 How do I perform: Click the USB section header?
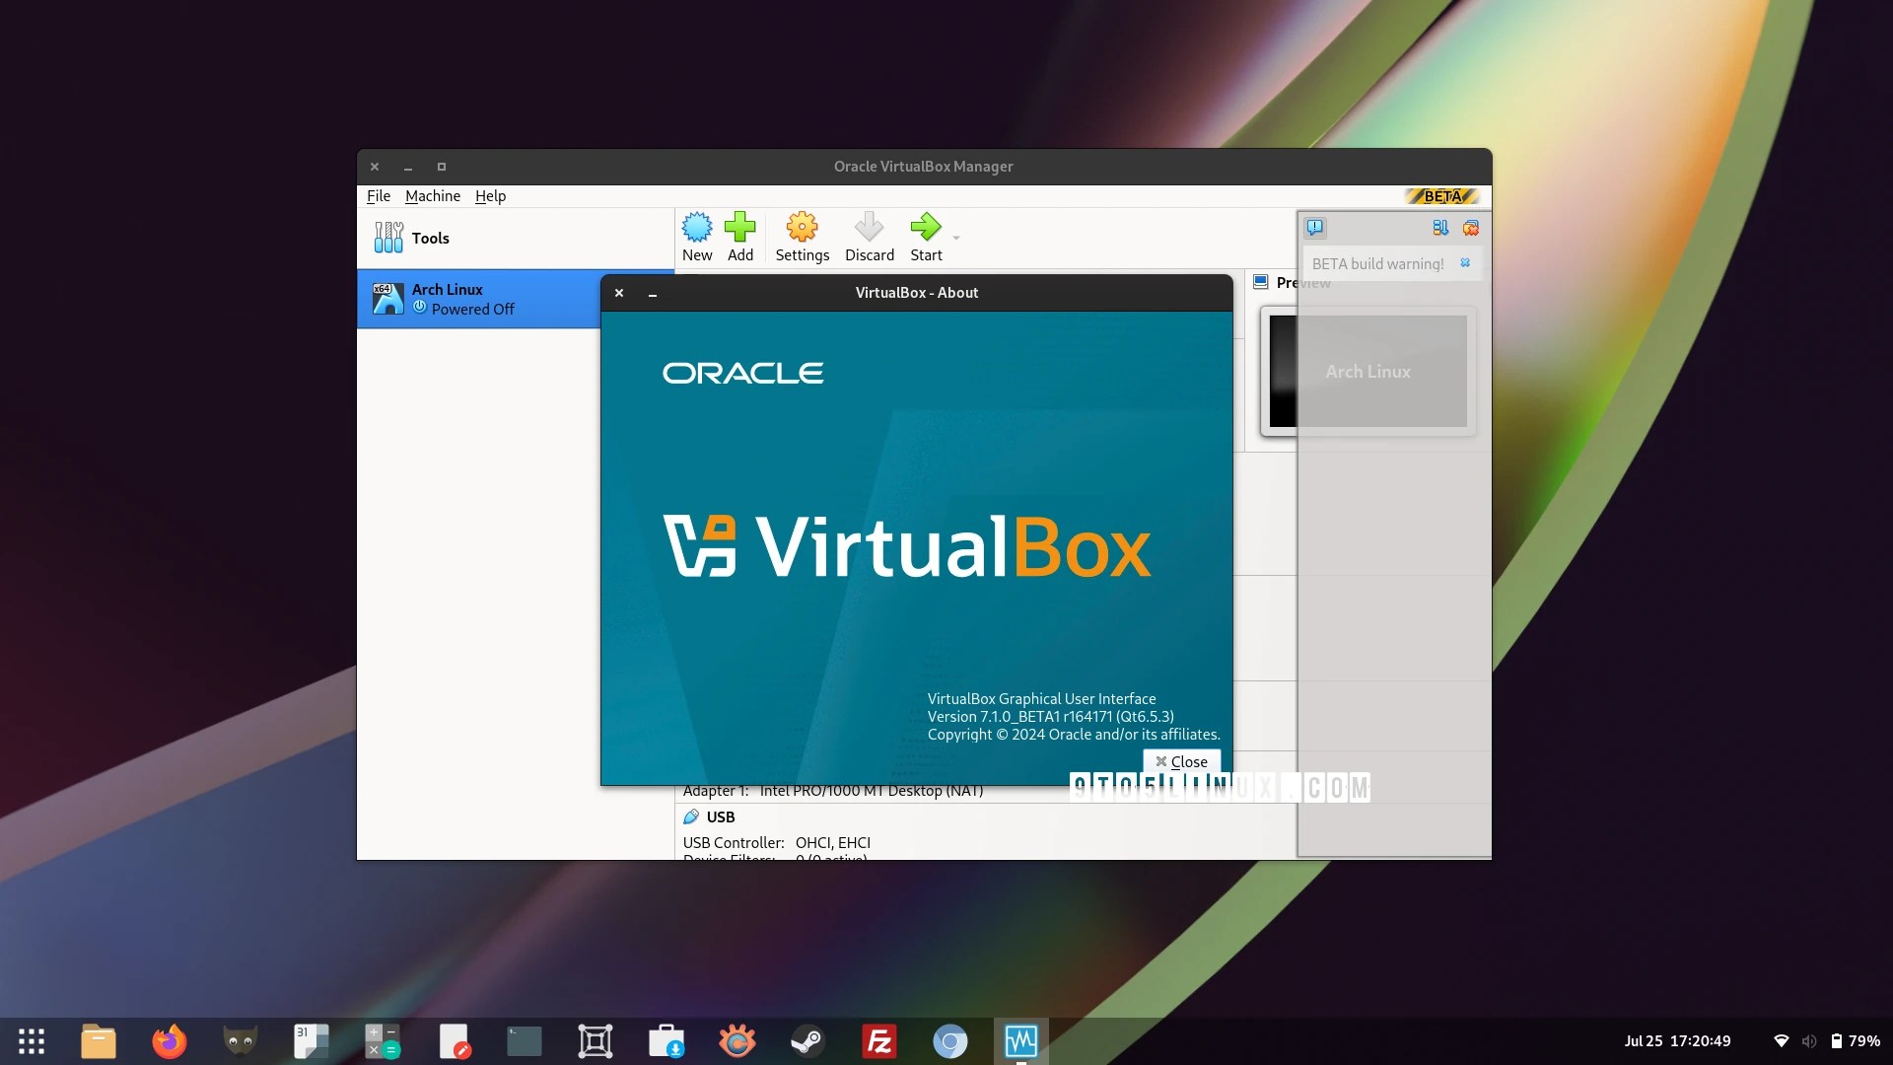[x=720, y=817]
